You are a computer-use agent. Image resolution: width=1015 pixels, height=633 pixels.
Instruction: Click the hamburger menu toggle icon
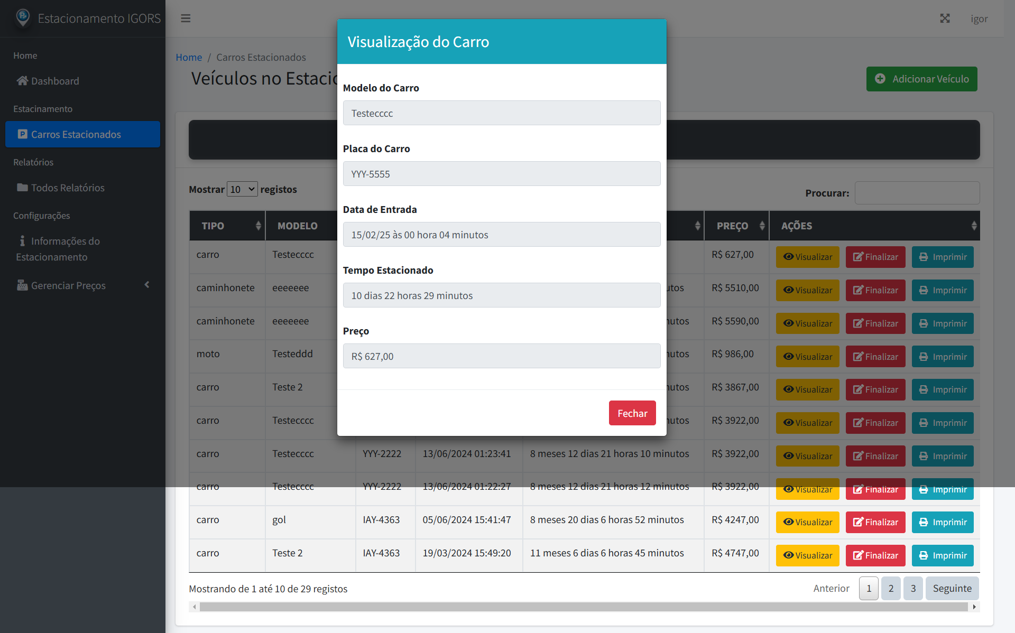coord(186,18)
